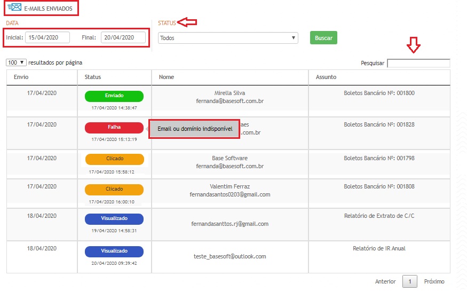Click the envelope icon beside E-mails Enviados
Image resolution: width=467 pixels, height=291 pixels.
coord(14,7)
